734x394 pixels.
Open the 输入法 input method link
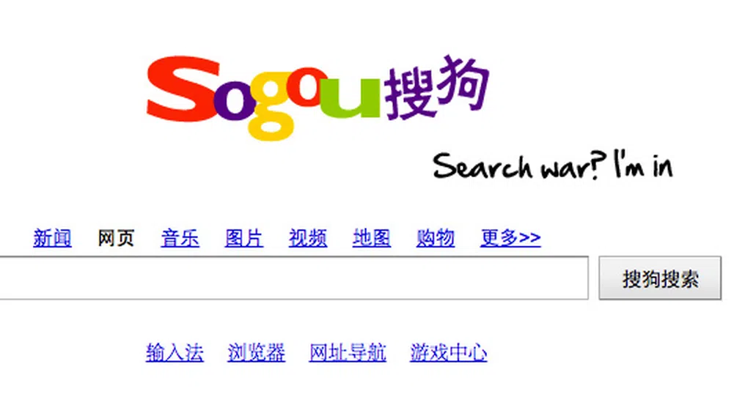[x=175, y=352]
